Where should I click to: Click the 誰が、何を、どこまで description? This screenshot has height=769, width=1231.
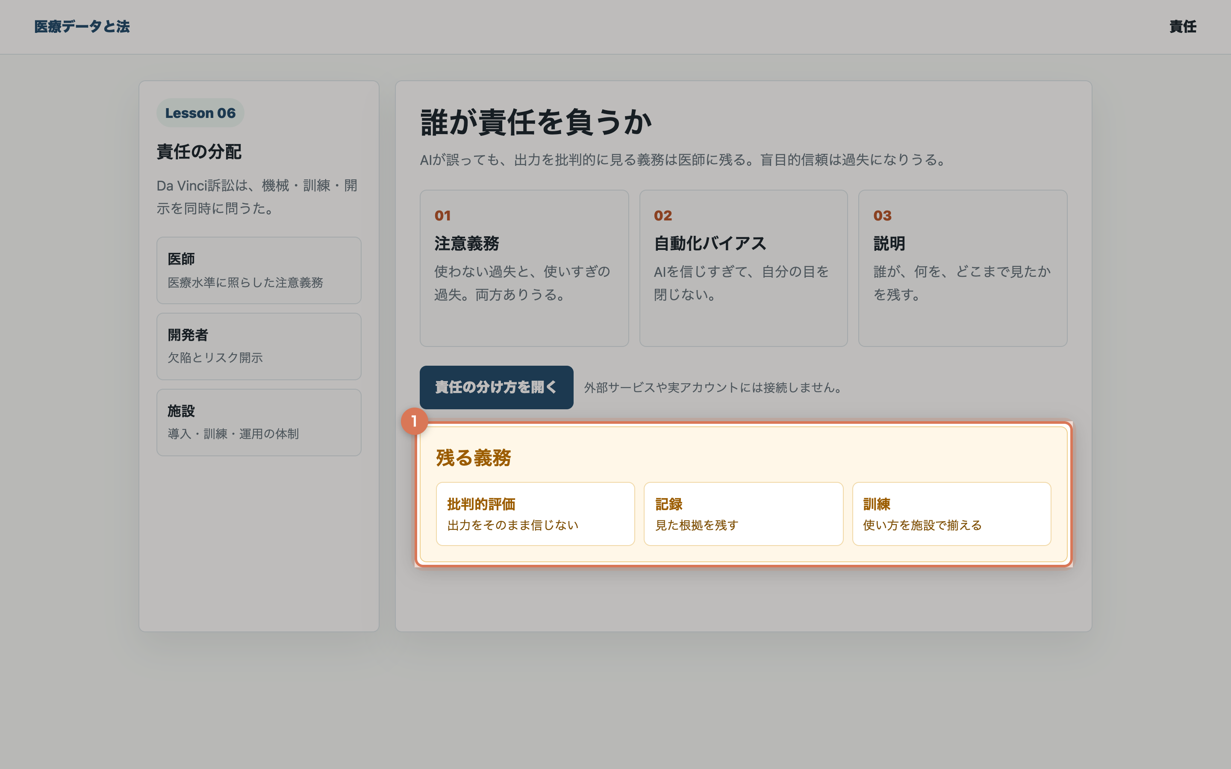[x=962, y=283]
